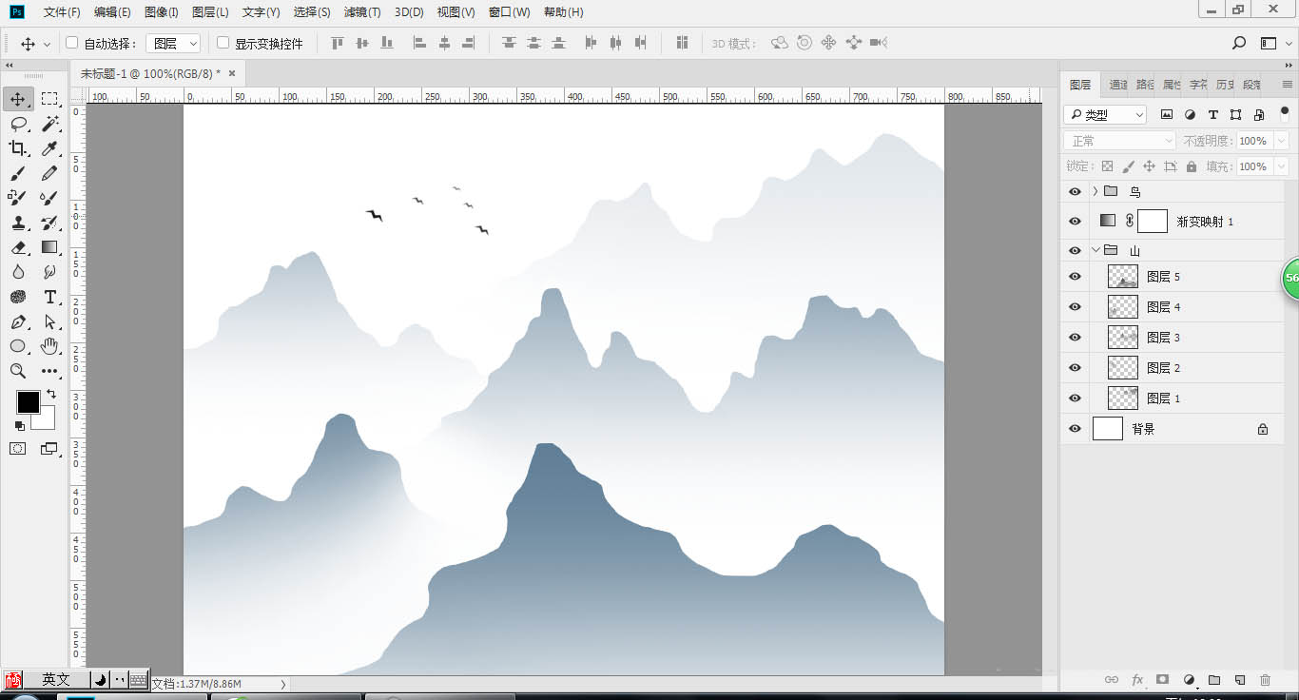
Task: Filter layers by type layers (T icon)
Action: pyautogui.click(x=1212, y=115)
